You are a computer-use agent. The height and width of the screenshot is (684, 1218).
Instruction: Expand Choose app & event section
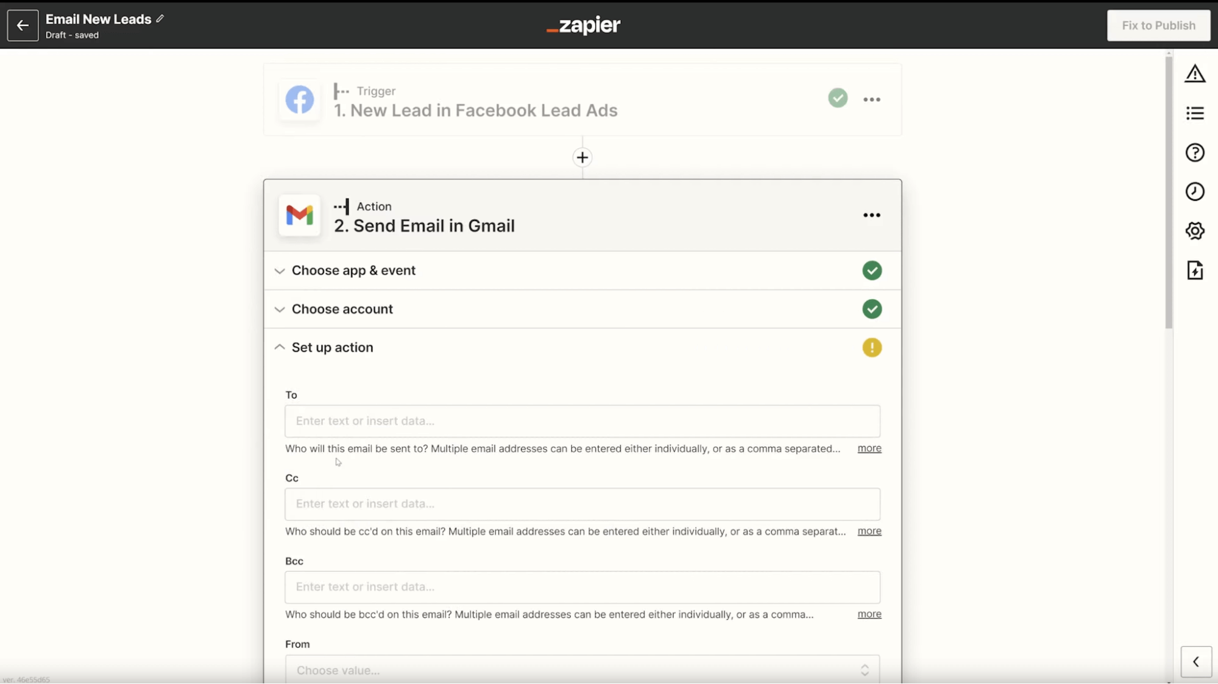582,270
